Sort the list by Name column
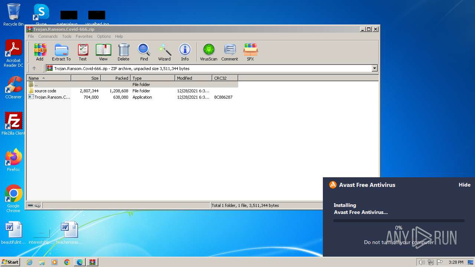Image resolution: width=475 pixels, height=267 pixels. click(49, 78)
